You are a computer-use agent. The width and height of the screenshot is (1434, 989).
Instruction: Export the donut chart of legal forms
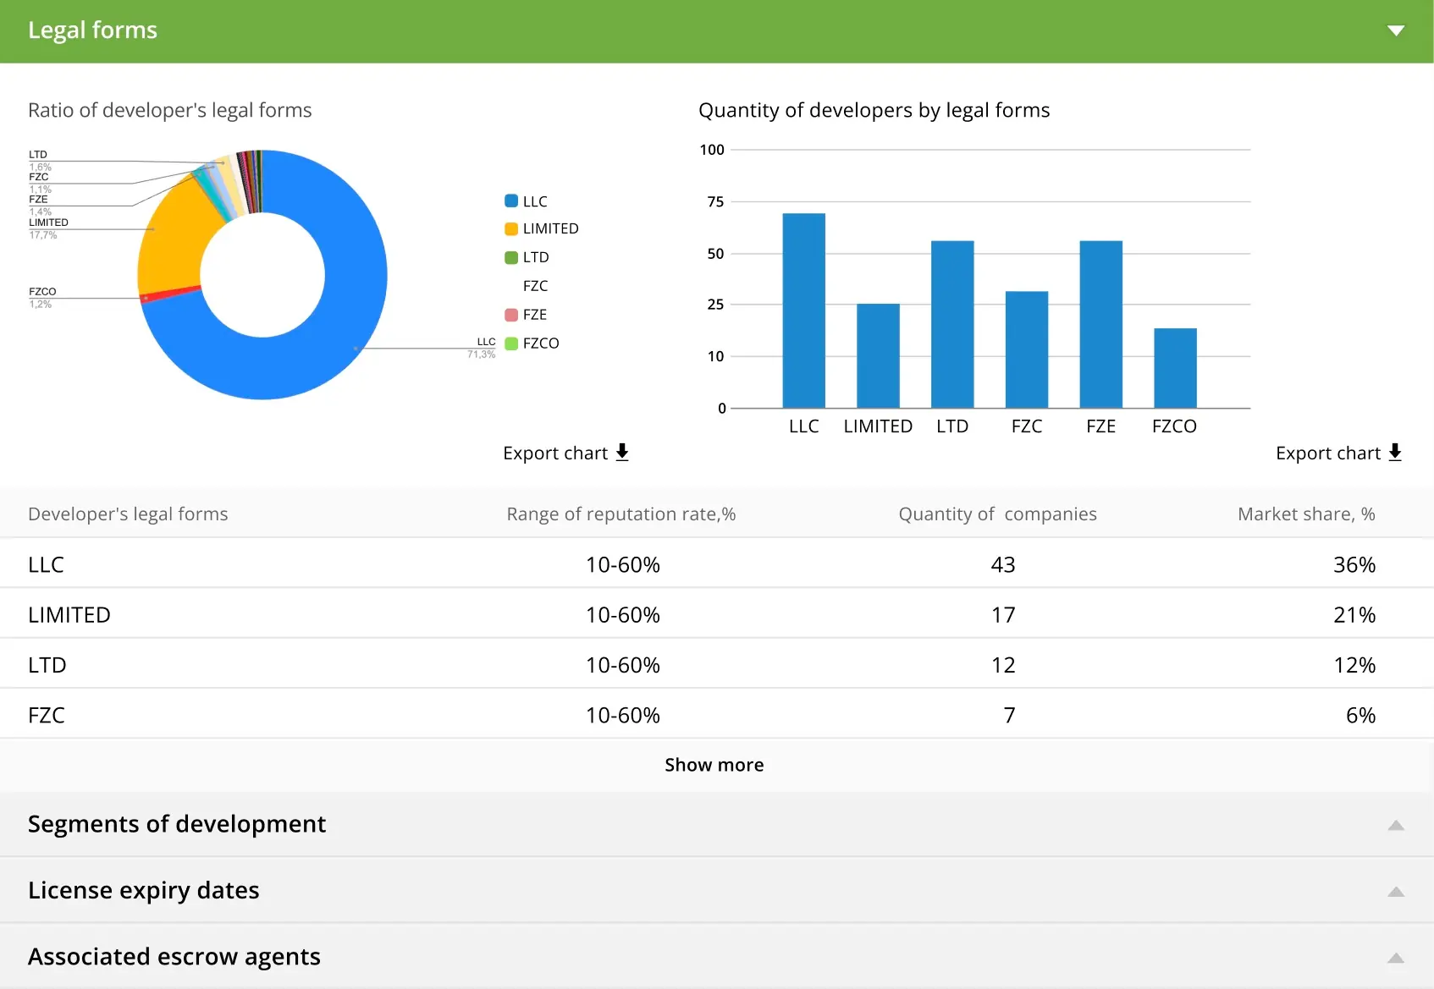click(x=565, y=453)
